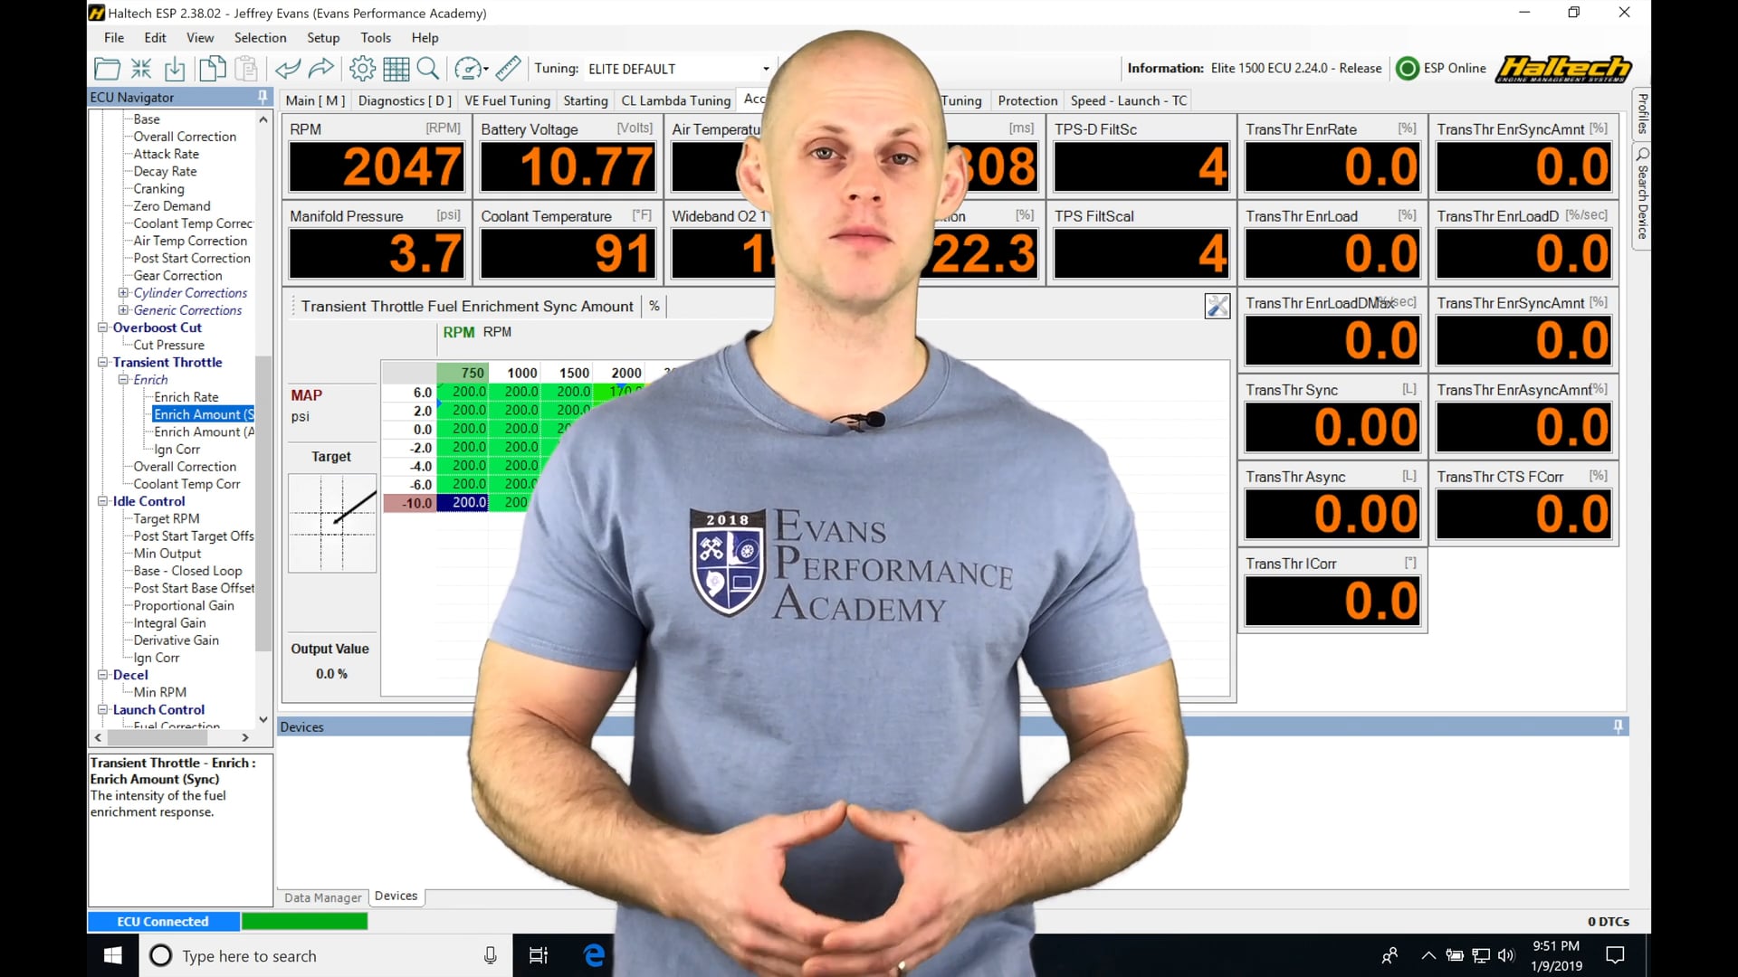Select the ruler measurement tool icon
This screenshot has height=977, width=1738.
tap(507, 69)
